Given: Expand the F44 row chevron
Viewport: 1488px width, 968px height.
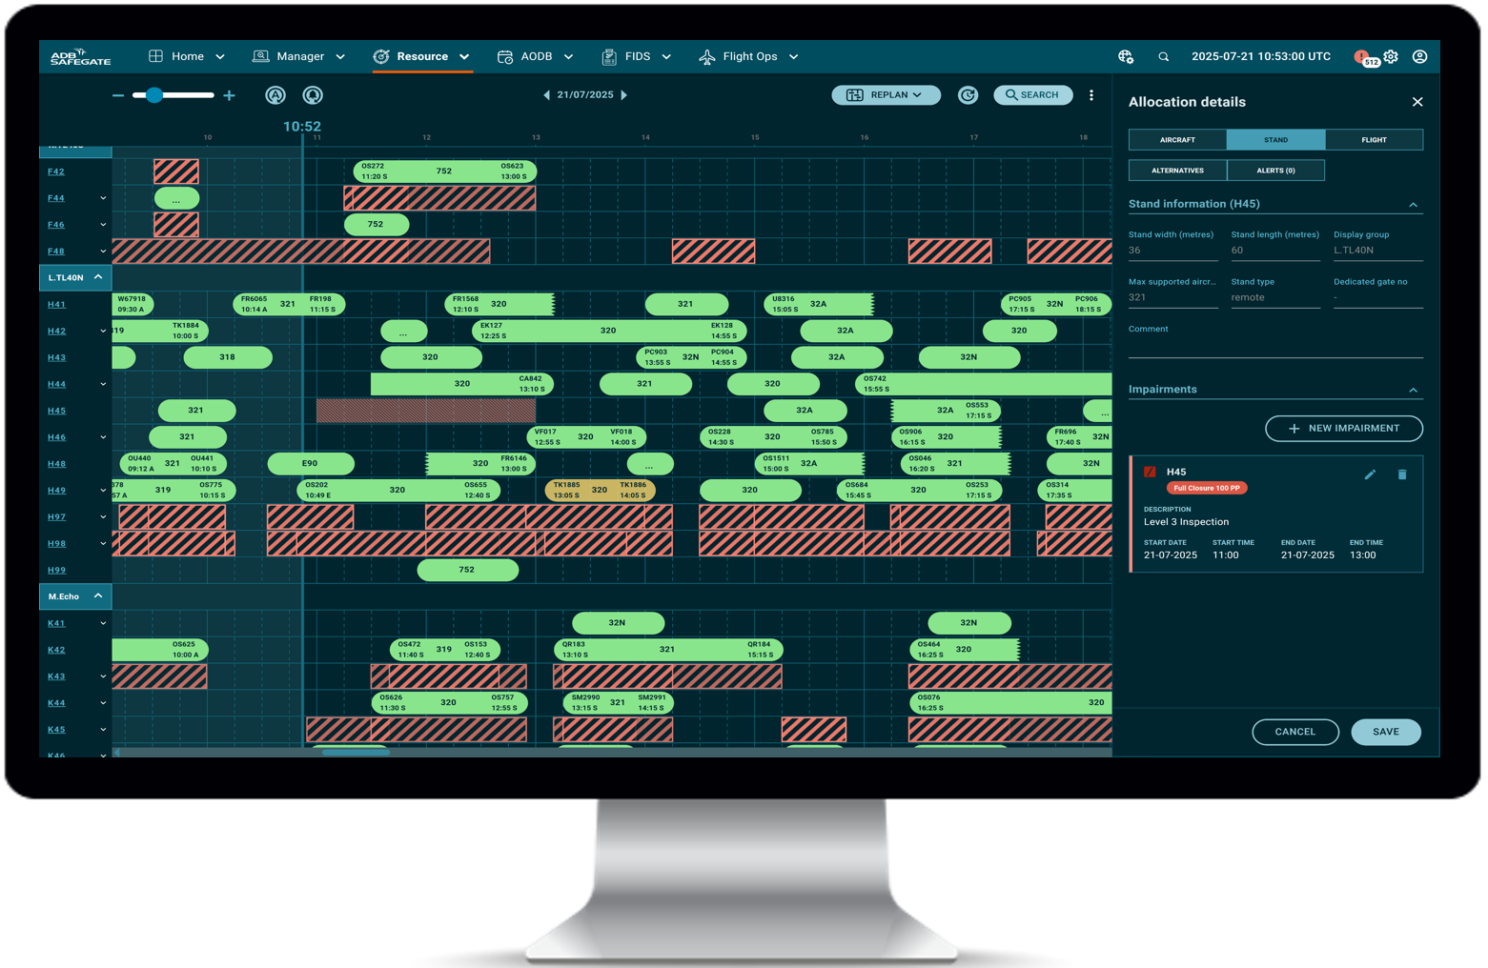Looking at the screenshot, I should point(103,197).
